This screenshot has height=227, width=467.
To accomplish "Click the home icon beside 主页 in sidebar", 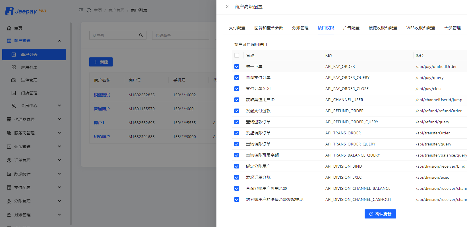I will [9, 28].
